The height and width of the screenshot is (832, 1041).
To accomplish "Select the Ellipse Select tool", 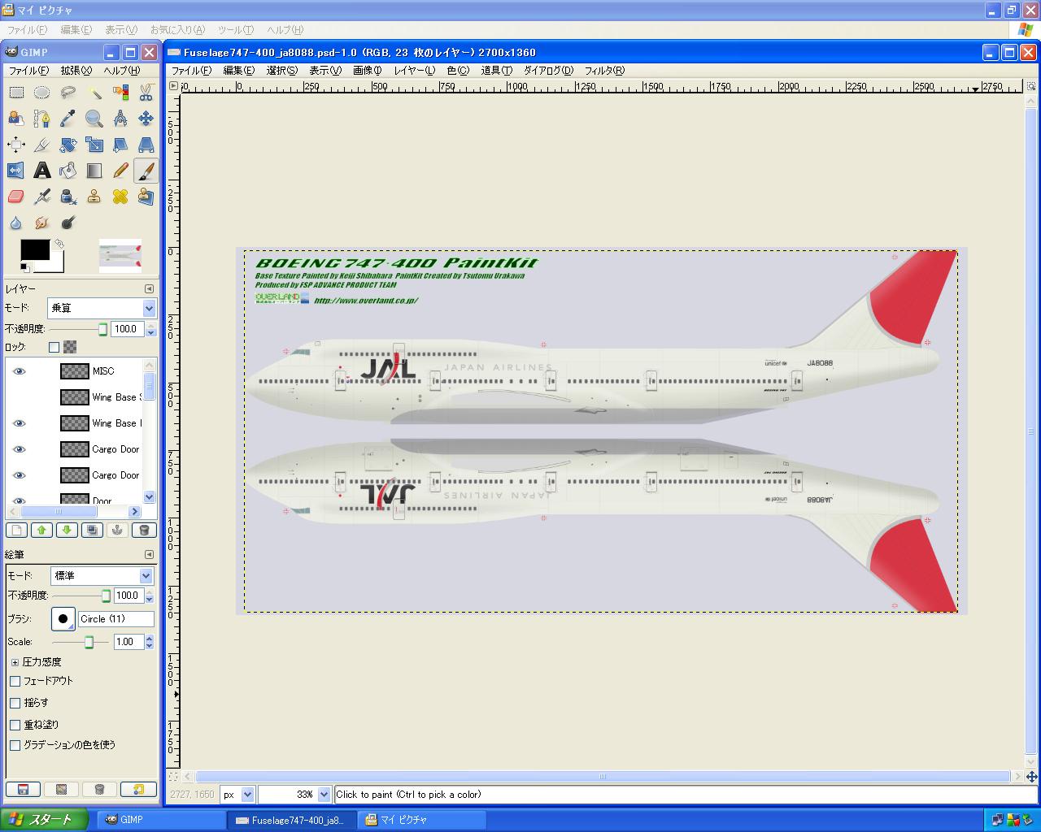I will click(41, 93).
